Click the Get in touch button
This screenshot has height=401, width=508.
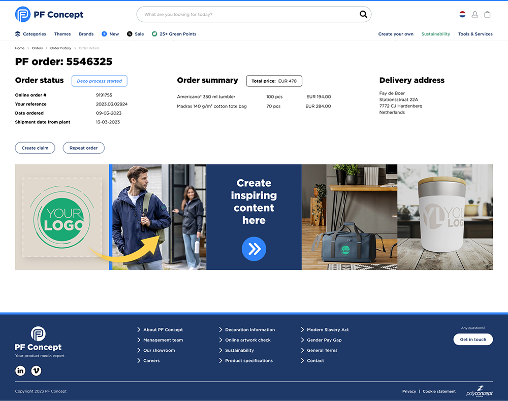pyautogui.click(x=473, y=340)
